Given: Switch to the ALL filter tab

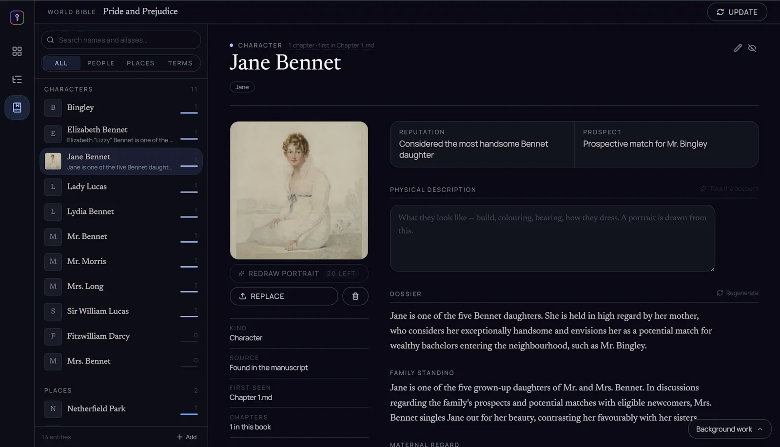Looking at the screenshot, I should pyautogui.click(x=61, y=63).
